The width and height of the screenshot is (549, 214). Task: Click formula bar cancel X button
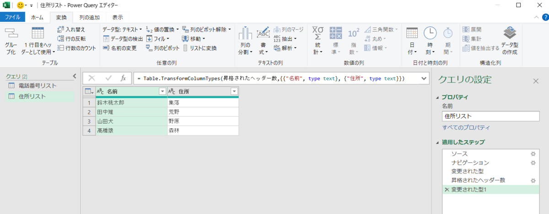click(x=91, y=78)
